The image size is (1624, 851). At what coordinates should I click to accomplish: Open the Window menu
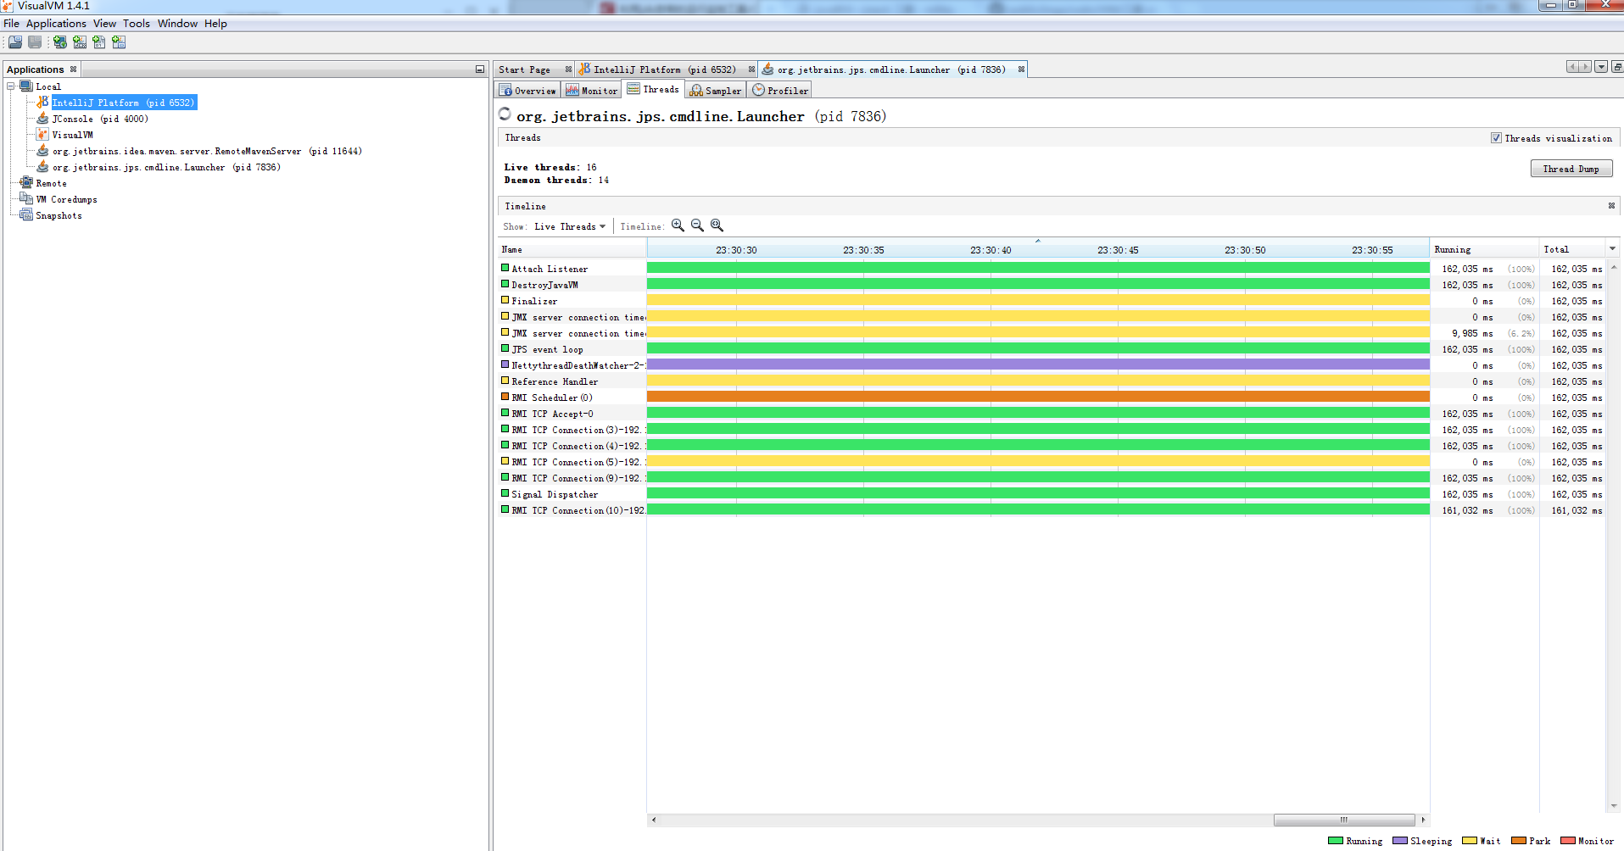(177, 24)
